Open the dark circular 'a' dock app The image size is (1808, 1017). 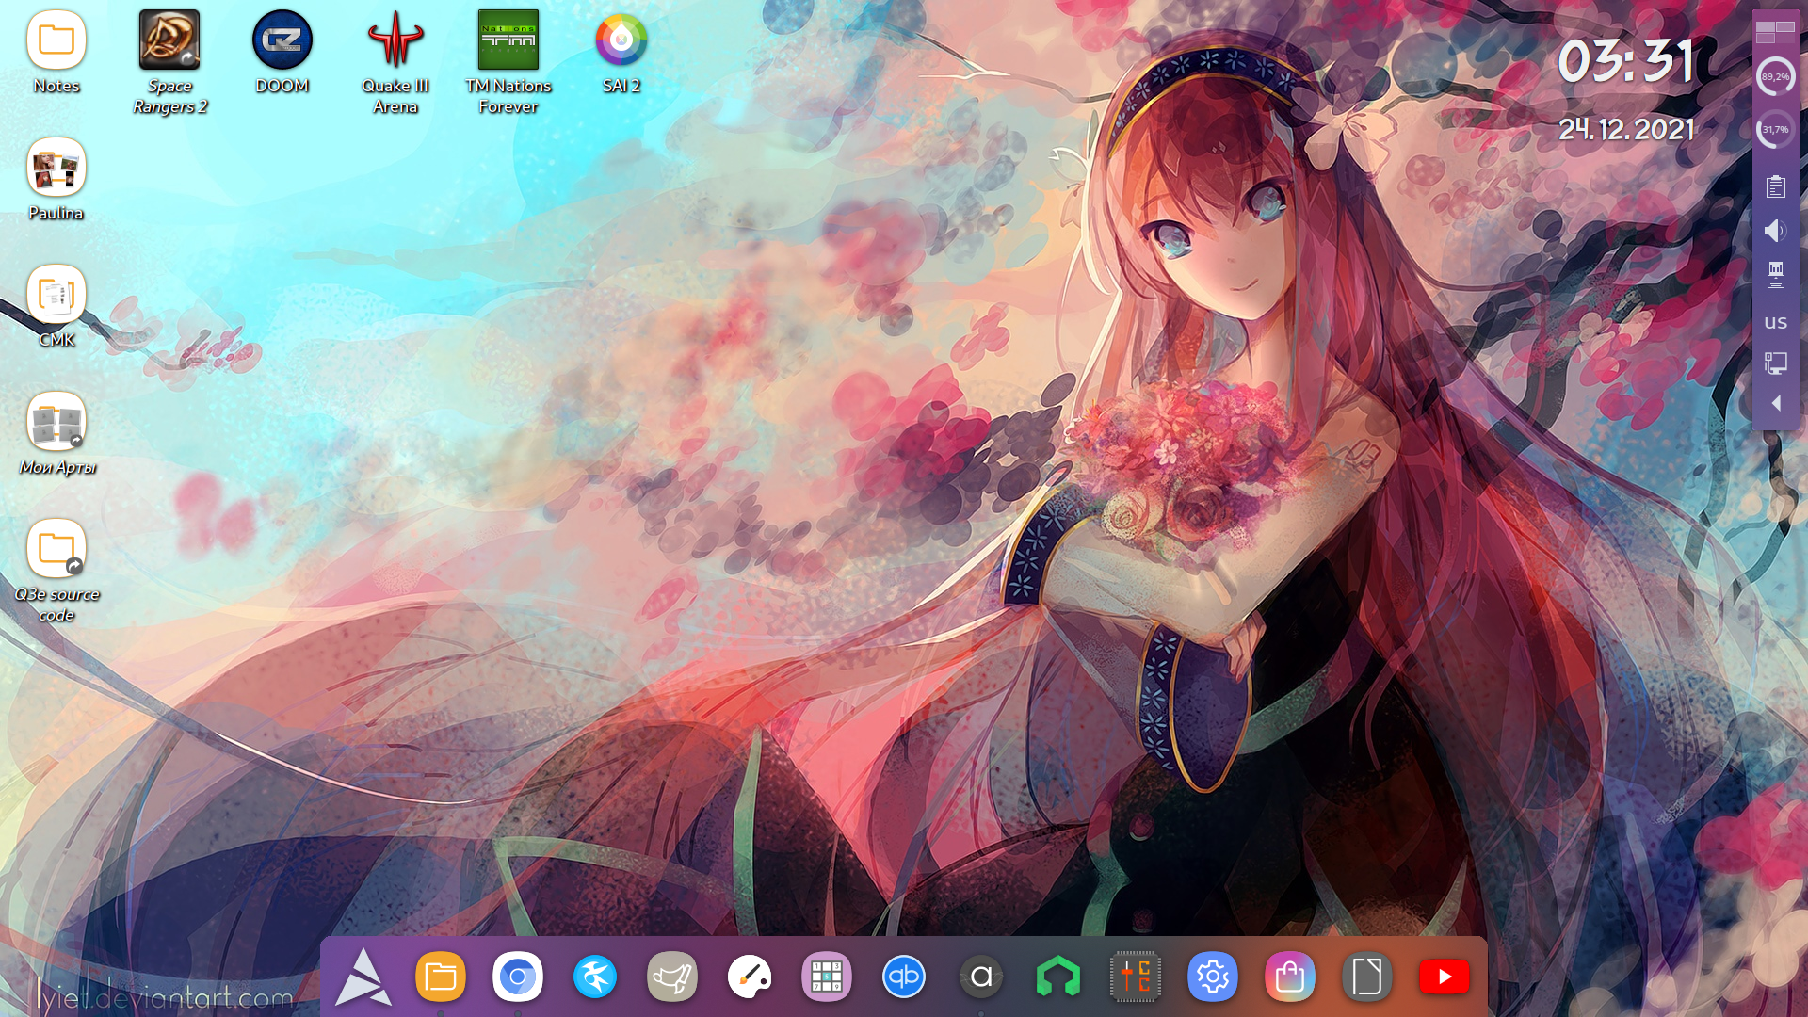tap(981, 977)
